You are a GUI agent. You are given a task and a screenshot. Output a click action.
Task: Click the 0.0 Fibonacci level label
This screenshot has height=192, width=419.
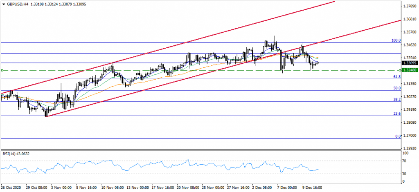pos(397,136)
